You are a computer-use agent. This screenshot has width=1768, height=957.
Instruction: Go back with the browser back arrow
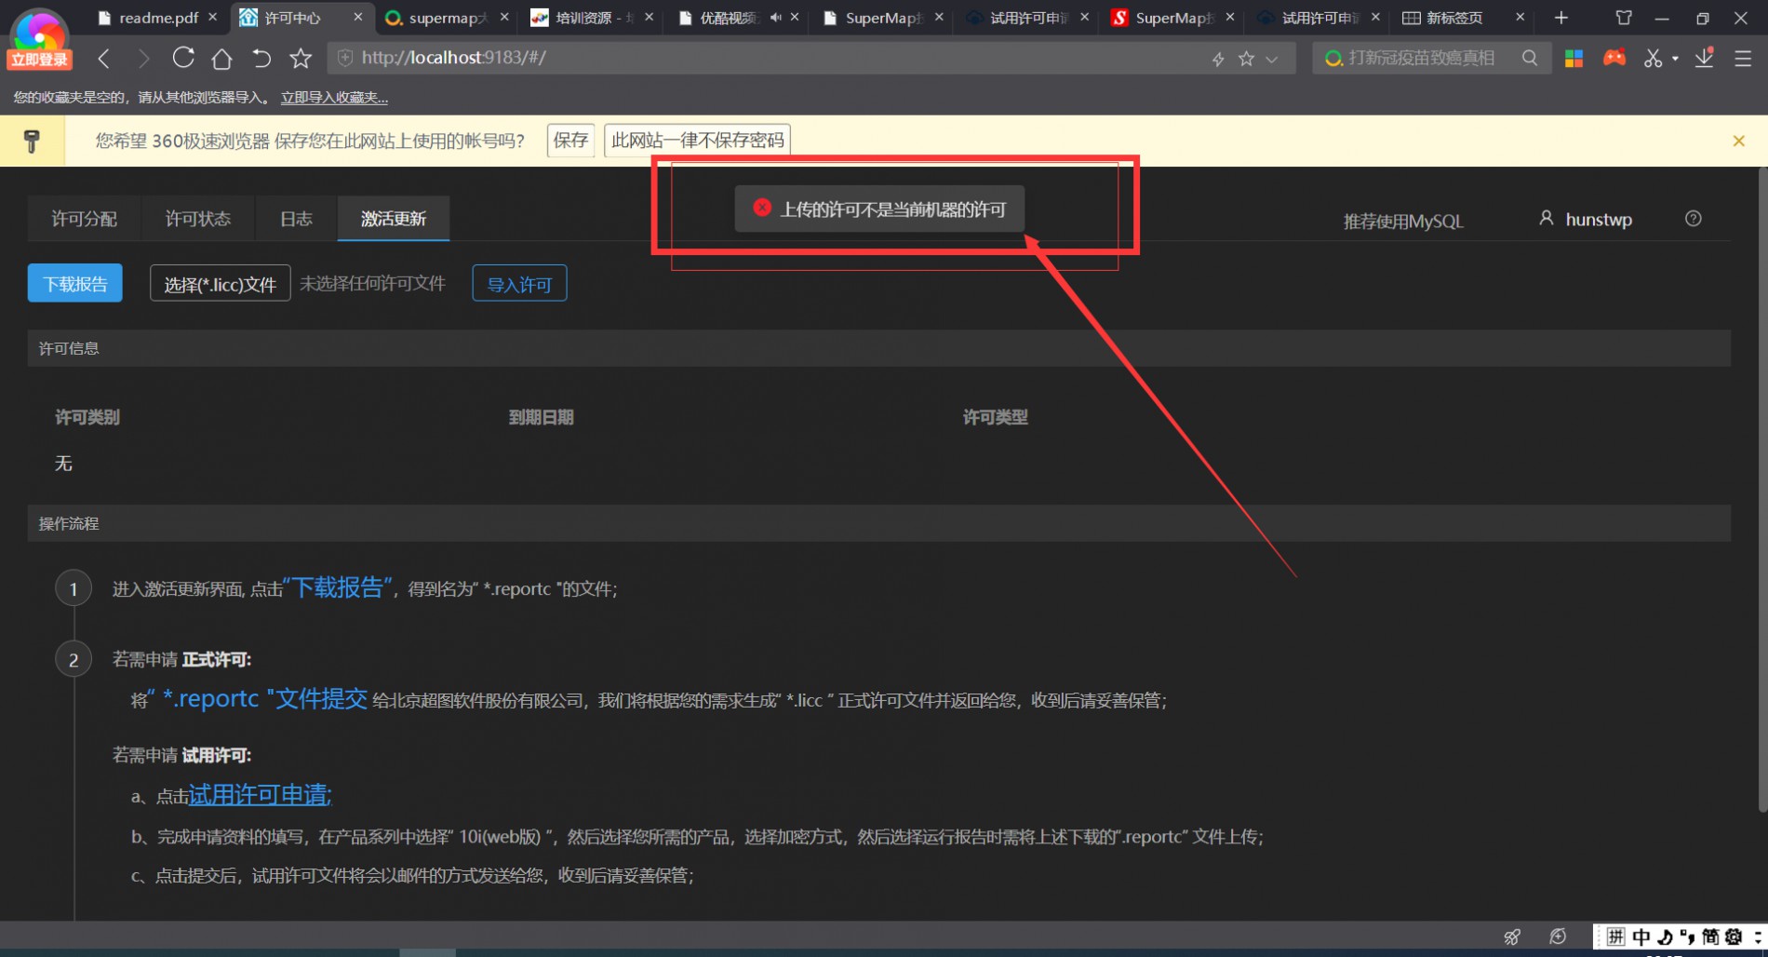click(x=104, y=59)
